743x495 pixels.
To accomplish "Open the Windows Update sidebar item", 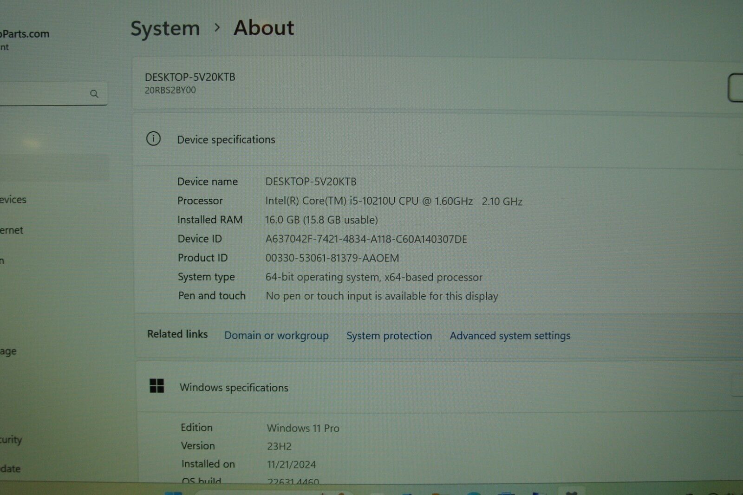I will click(10, 469).
